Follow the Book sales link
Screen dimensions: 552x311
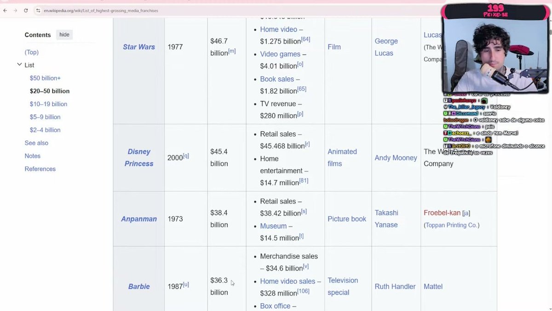click(x=277, y=79)
